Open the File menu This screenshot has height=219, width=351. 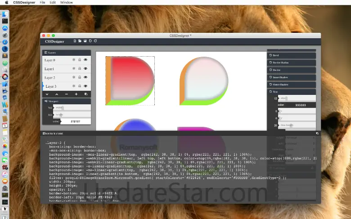coord(42,2)
